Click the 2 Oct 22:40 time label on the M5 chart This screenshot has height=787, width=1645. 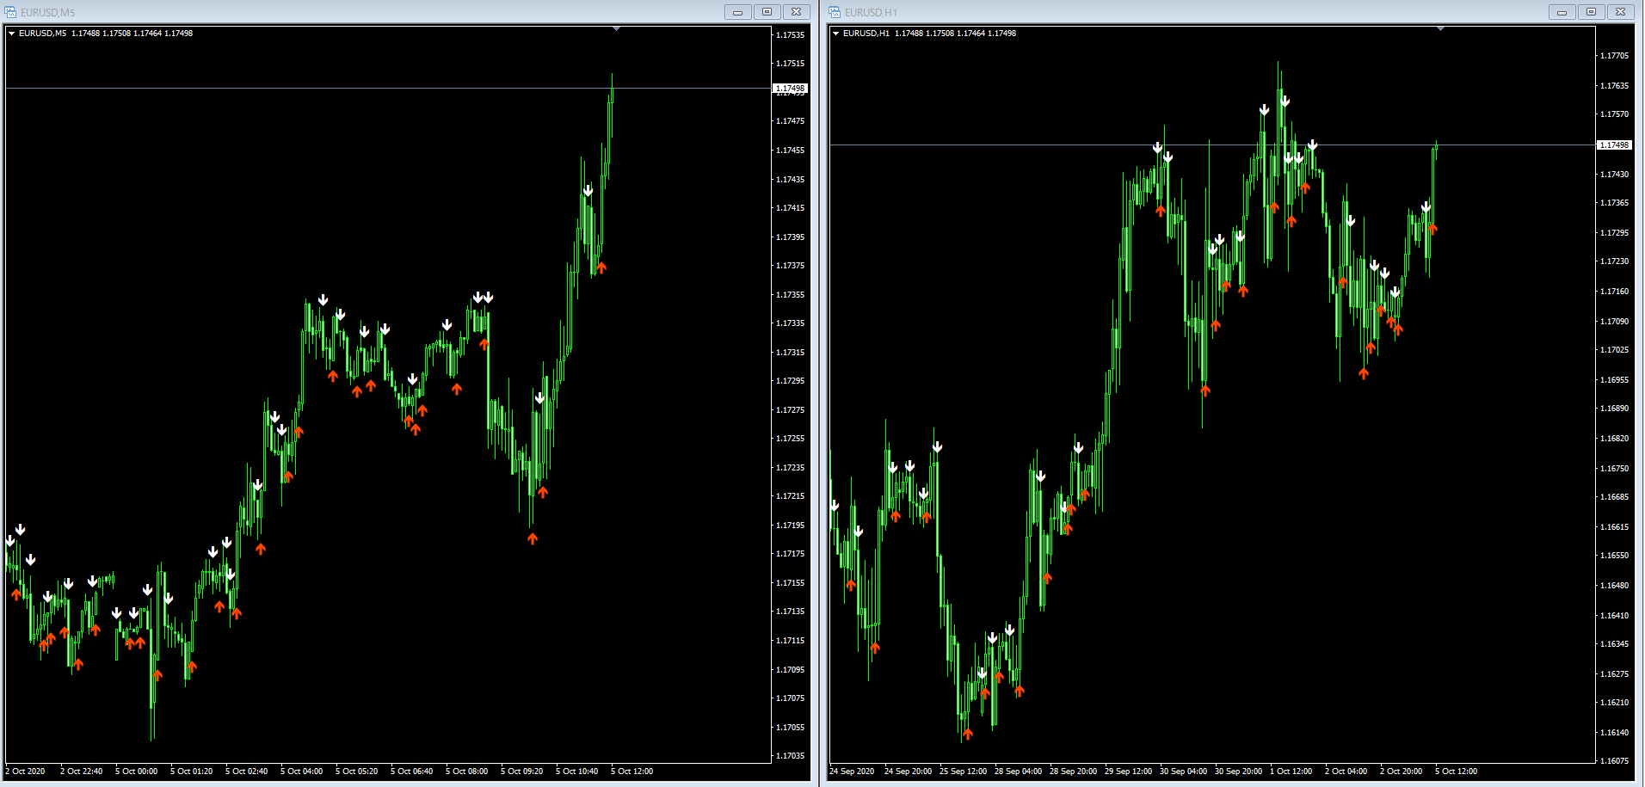[x=81, y=772]
